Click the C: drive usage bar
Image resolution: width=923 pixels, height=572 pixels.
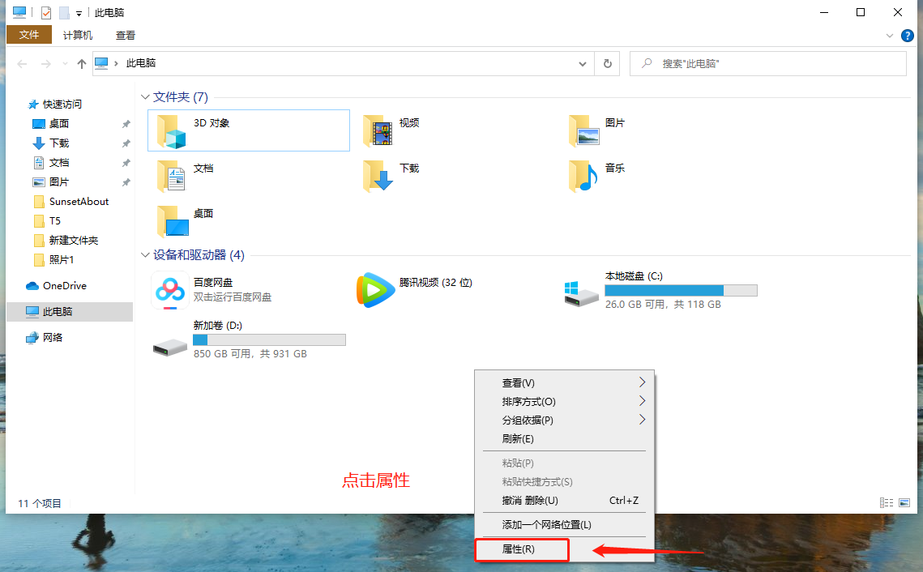click(x=681, y=290)
